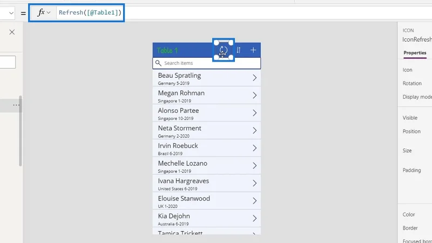
Task: Select the name Mechelle Lozano
Action: (183, 164)
